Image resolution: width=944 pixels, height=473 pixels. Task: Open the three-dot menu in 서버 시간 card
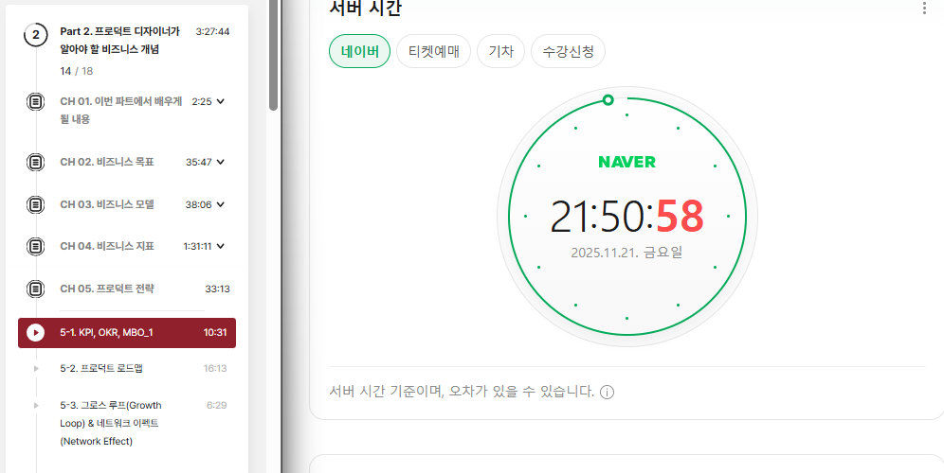click(925, 8)
